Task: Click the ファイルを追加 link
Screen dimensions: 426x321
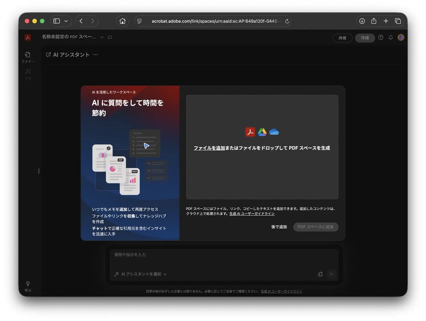Action: coord(209,148)
